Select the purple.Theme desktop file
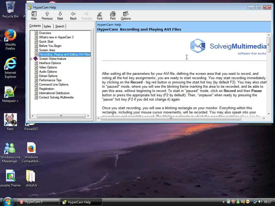 [10, 178]
